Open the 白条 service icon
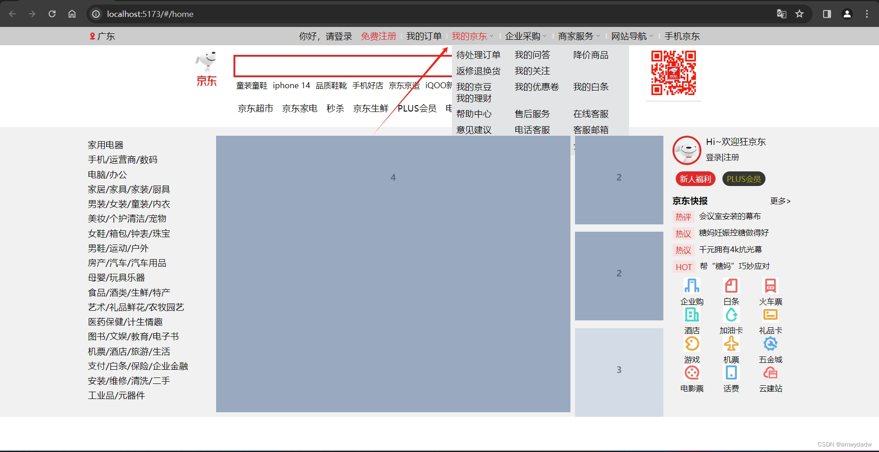879x452 pixels. pos(731,286)
